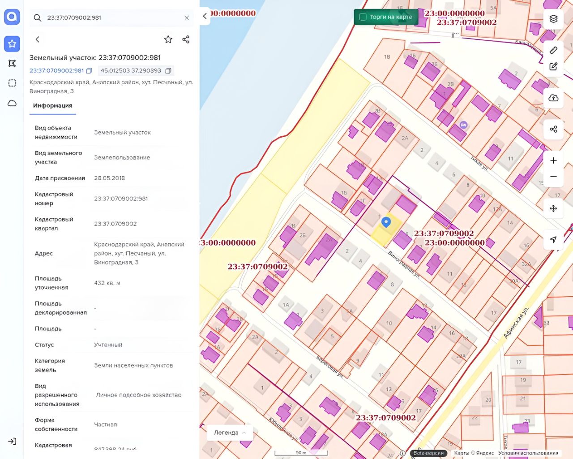573x459 pixels.
Task: Click the blue parcel location marker
Action: [x=386, y=222]
